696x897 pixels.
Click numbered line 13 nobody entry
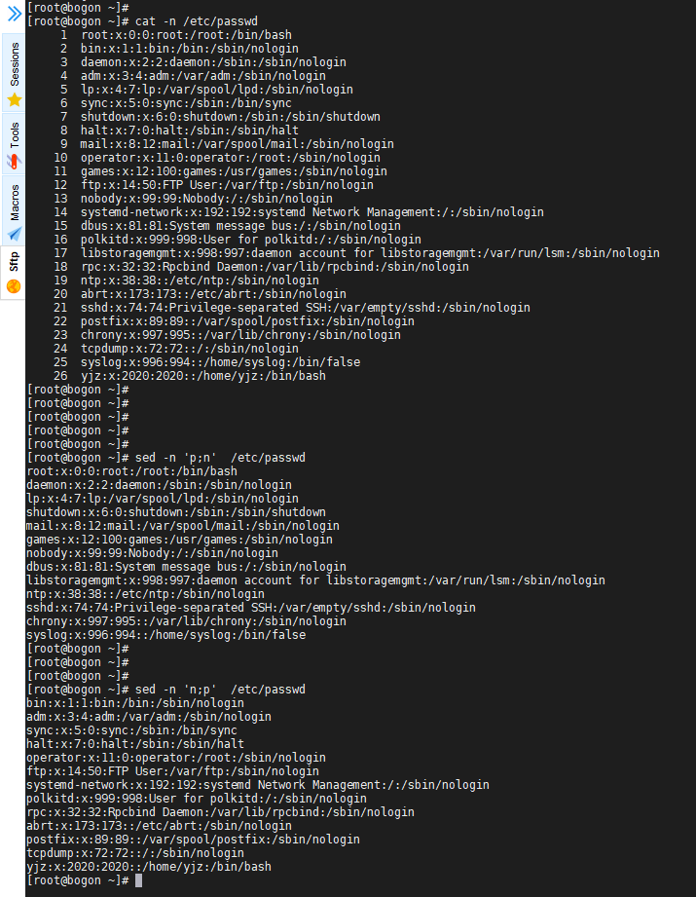[194, 199]
